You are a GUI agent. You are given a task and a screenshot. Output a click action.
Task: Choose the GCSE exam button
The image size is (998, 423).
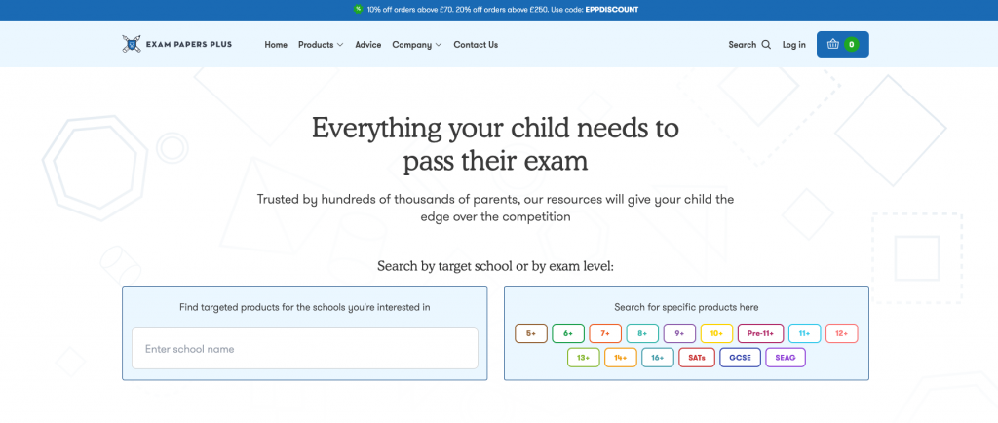click(x=741, y=358)
